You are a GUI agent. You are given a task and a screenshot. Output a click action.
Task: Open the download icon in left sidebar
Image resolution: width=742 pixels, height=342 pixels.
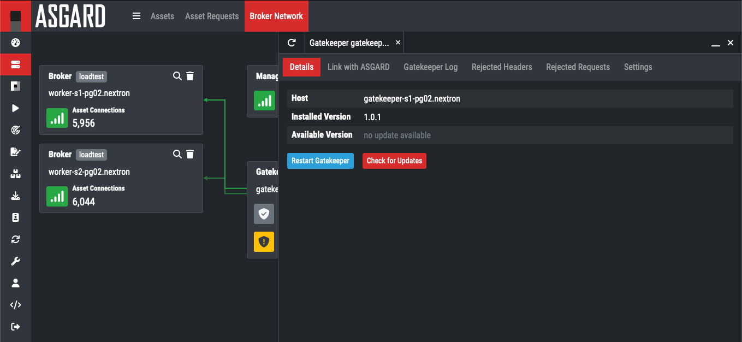pos(15,196)
